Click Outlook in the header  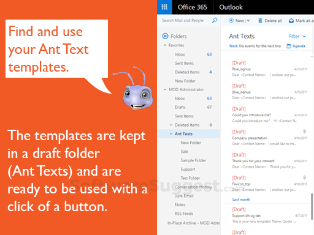pos(231,7)
